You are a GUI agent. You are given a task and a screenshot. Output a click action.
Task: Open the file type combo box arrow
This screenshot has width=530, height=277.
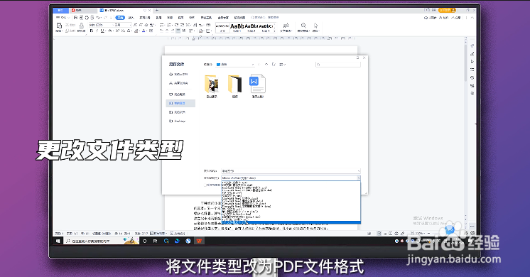[x=359, y=178]
